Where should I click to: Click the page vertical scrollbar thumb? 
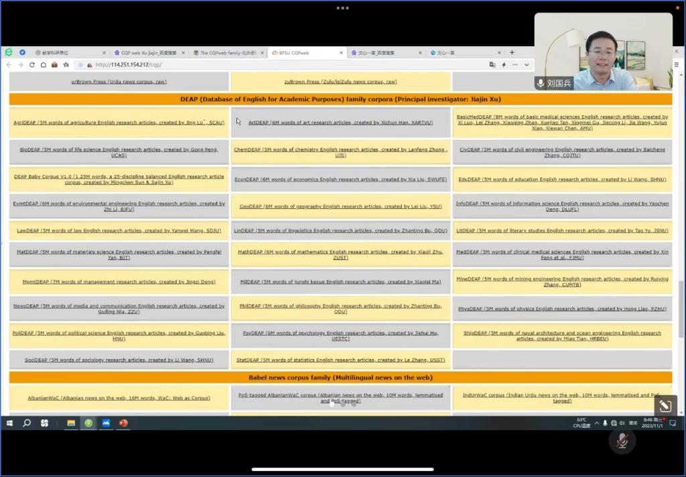[x=681, y=309]
